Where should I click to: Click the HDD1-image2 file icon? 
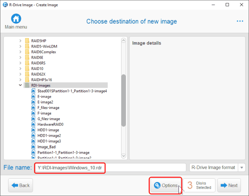pyautogui.click(x=33, y=135)
